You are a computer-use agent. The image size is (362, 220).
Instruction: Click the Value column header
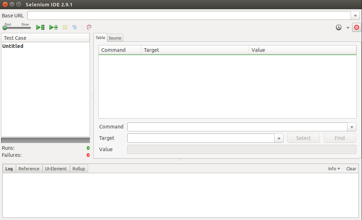point(302,50)
